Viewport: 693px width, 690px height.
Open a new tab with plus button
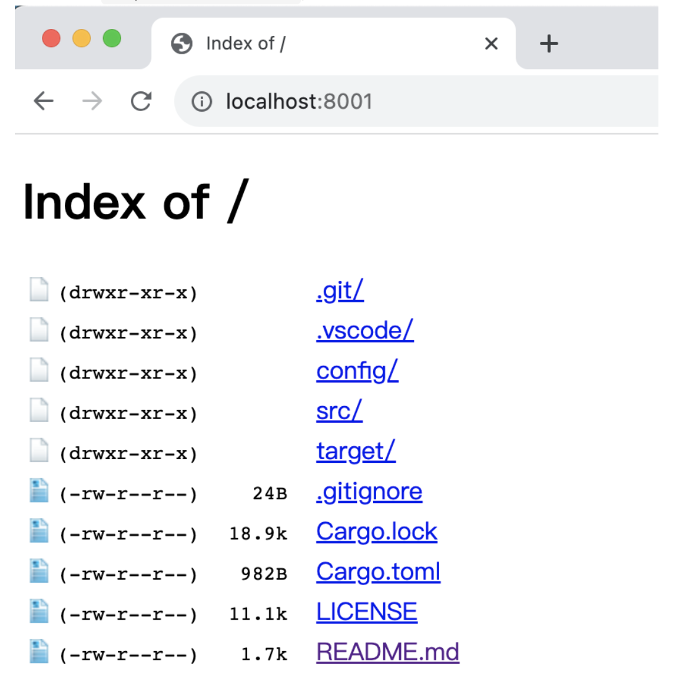(x=548, y=44)
